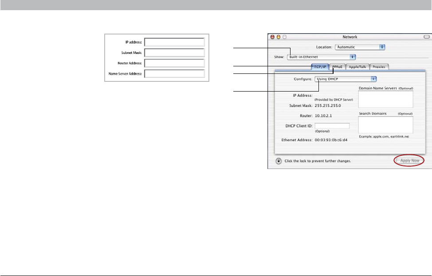Open the Show dropdown set to Built-in Ethernet
This screenshot has width=432, height=276.
321,57
